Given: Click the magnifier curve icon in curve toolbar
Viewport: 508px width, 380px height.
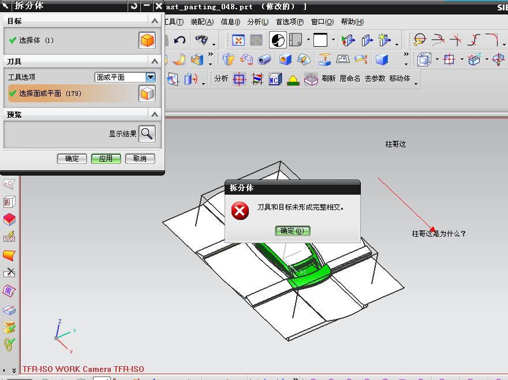Looking at the screenshot, I should [x=420, y=40].
